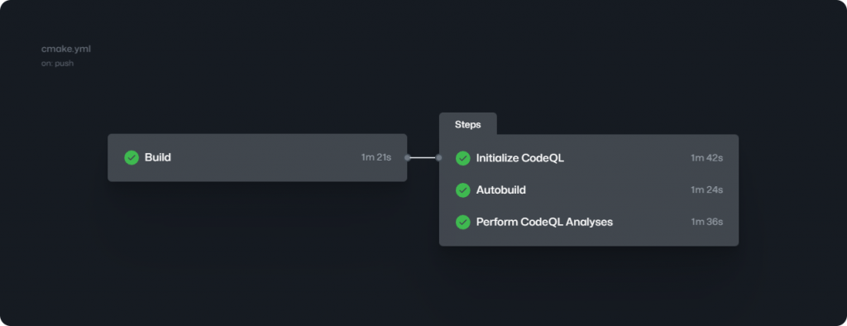Click the cmake.yml workflow file name
847x326 pixels.
click(66, 49)
